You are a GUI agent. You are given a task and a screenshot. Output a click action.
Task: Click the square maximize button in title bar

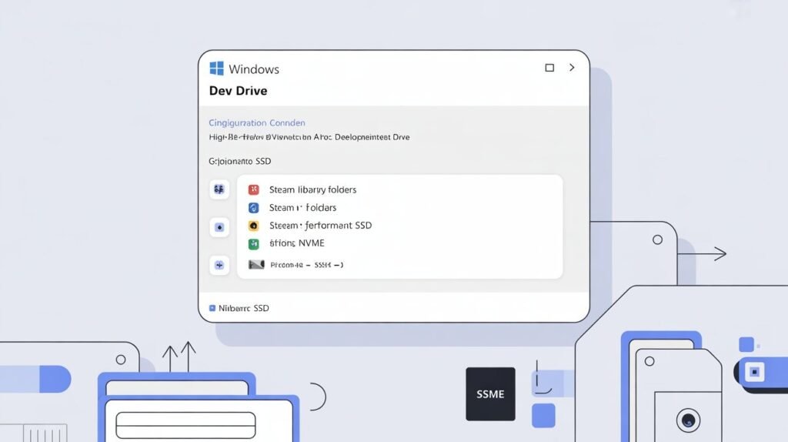tap(549, 68)
